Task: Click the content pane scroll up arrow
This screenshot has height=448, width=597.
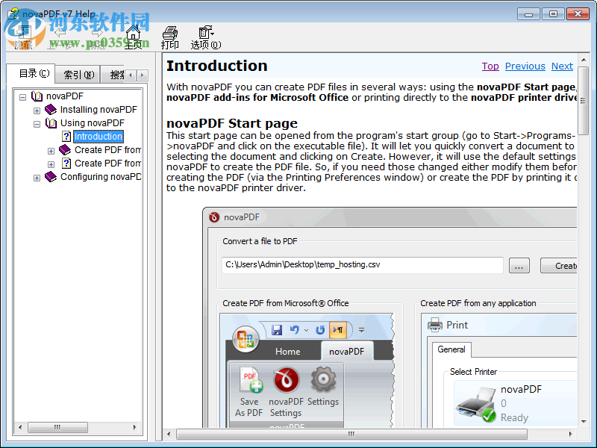Action: pyautogui.click(x=584, y=60)
